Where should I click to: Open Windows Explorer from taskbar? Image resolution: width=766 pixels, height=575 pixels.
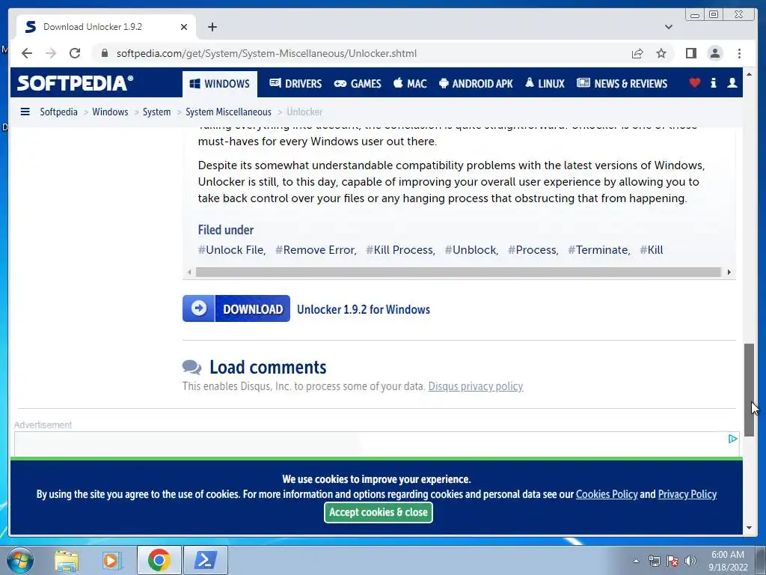point(67,560)
